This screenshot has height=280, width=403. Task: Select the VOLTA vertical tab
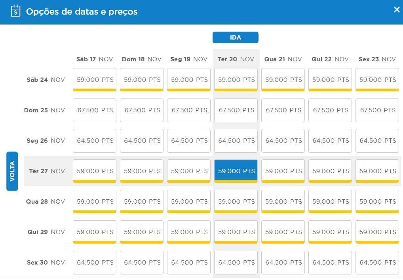[x=12, y=171]
